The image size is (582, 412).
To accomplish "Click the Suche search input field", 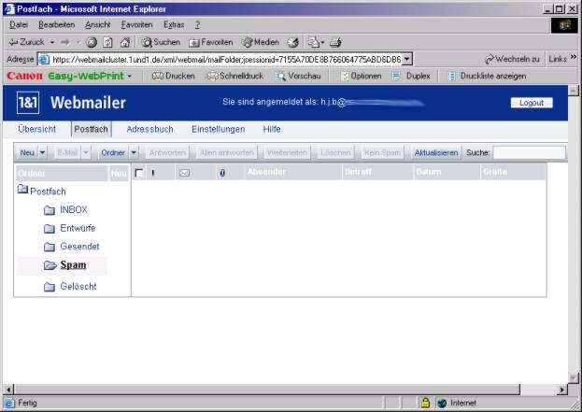I will 529,152.
